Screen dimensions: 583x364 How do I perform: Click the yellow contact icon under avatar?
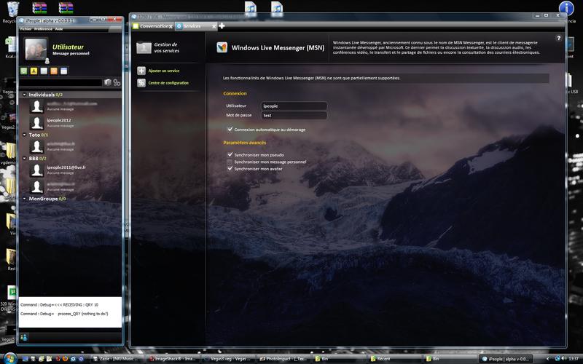click(34, 71)
